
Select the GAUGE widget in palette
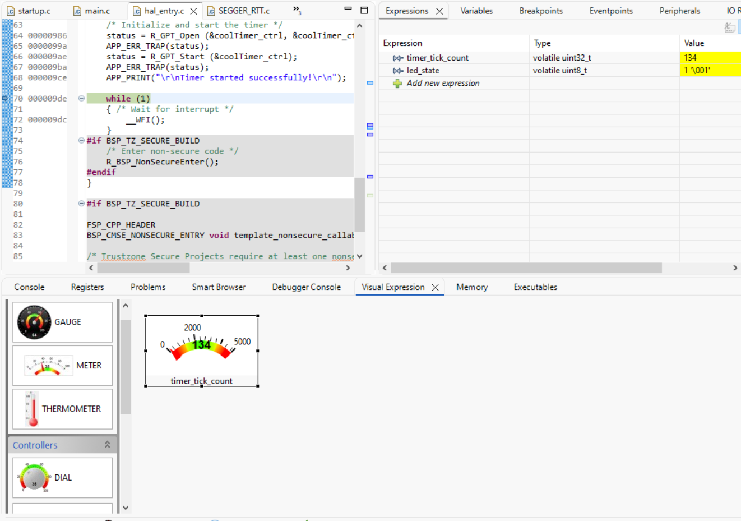(62, 322)
